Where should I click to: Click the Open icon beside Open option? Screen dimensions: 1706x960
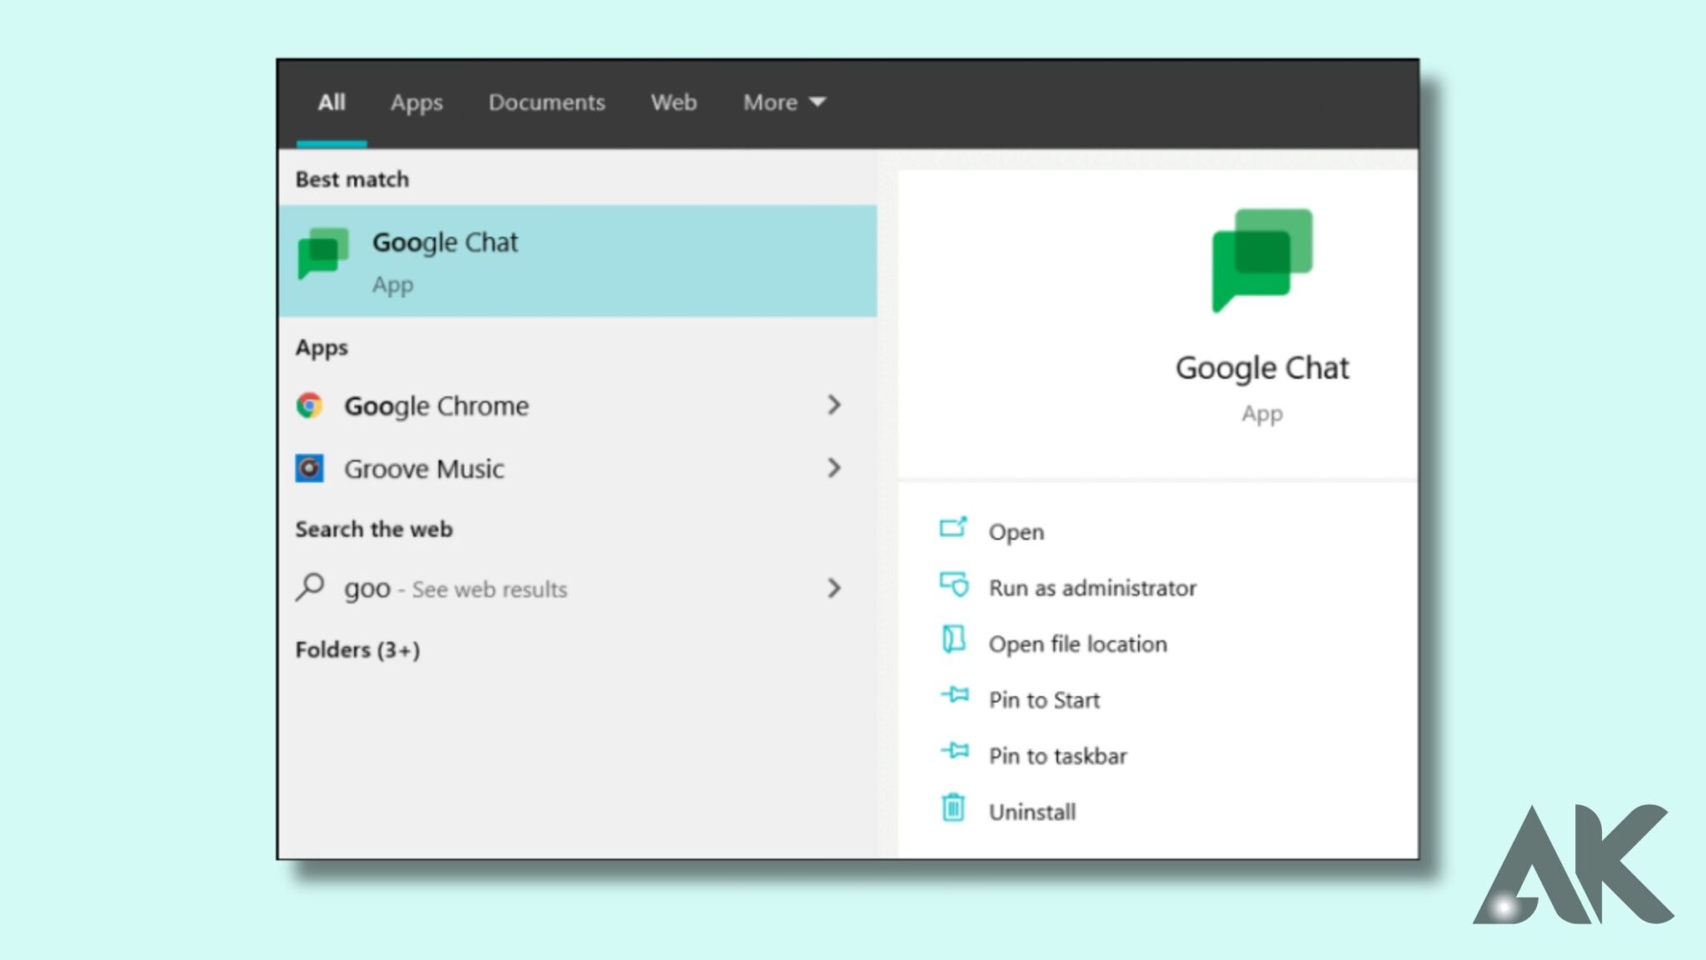pyautogui.click(x=955, y=530)
